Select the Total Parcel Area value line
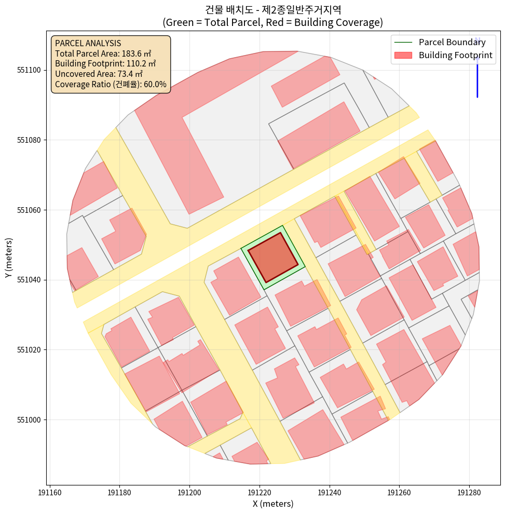This screenshot has width=505, height=514. 103,53
